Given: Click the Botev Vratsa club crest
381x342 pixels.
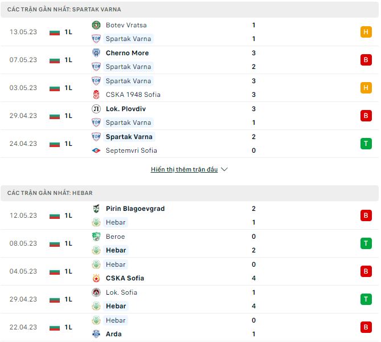Looking at the screenshot, I should point(96,25).
